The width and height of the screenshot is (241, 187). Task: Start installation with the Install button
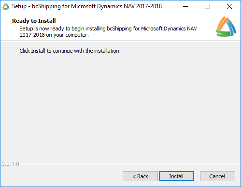[176, 176]
